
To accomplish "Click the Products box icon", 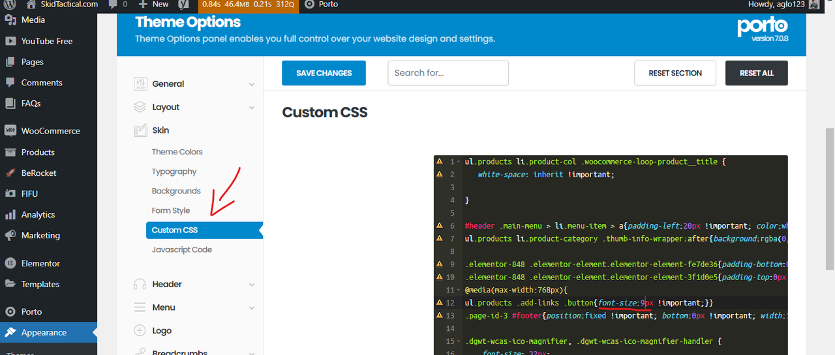I will click(10, 152).
